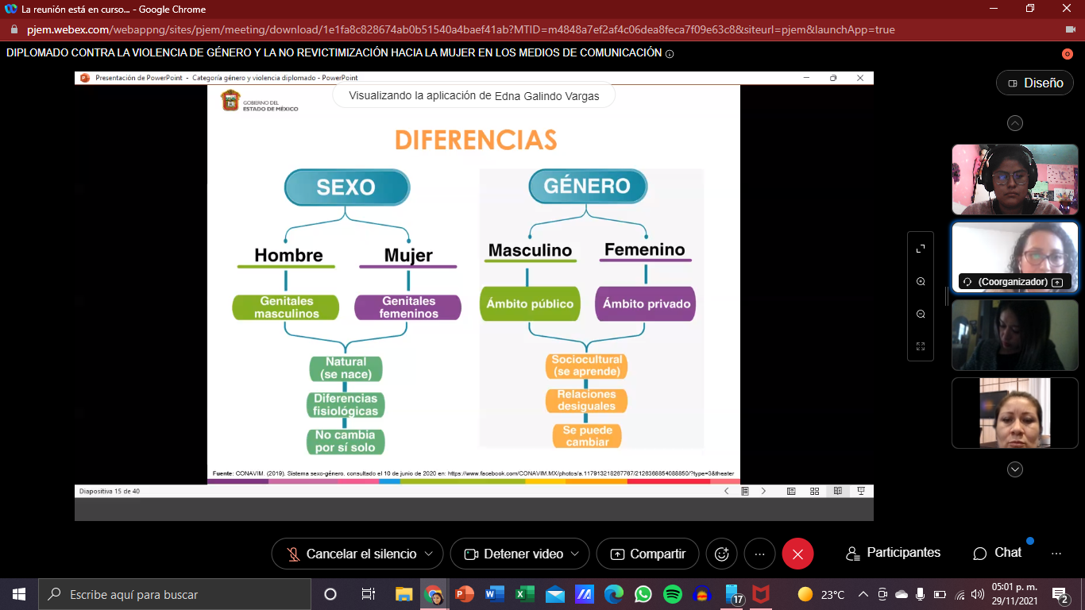Click the Windows Start button
Viewport: 1085px width, 610px height.
pos(18,594)
